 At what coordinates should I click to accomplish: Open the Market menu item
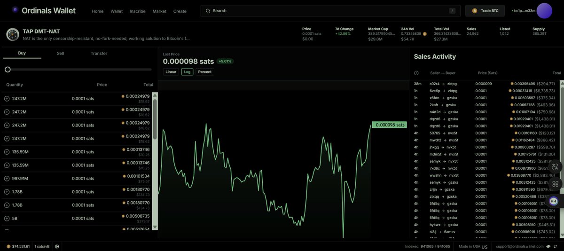point(159,11)
